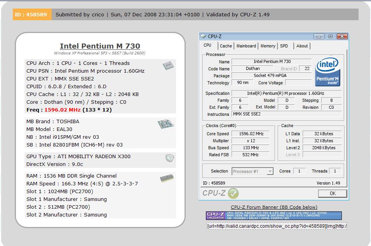371x246 pixels.
Task: Click the Technology value 90 nm
Action: coord(242,83)
